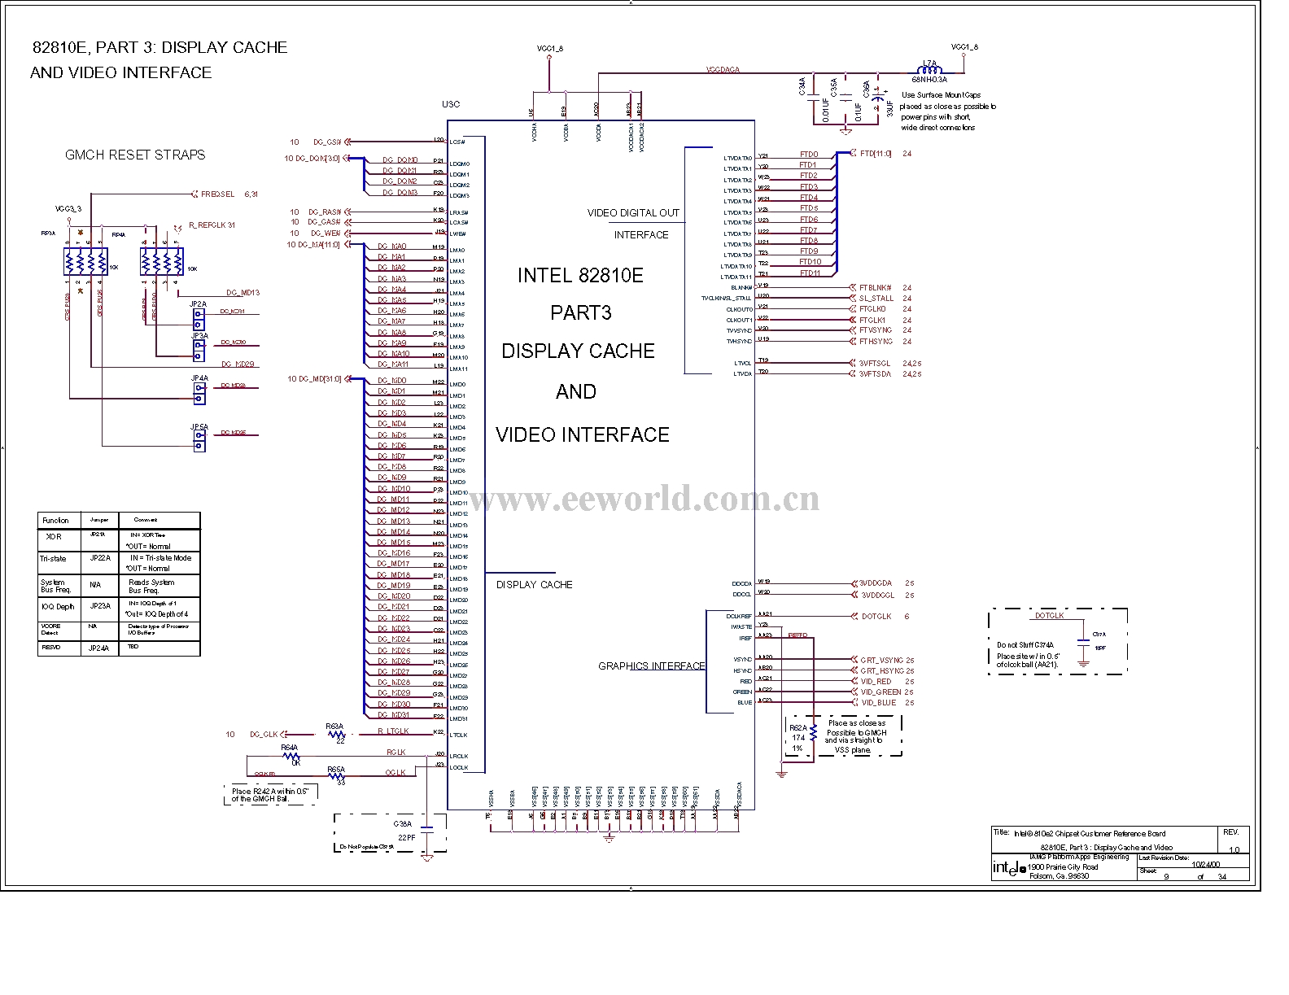The height and width of the screenshot is (995, 1289).
Task: Click the ground symbol below VSS pins
Action: (x=610, y=837)
